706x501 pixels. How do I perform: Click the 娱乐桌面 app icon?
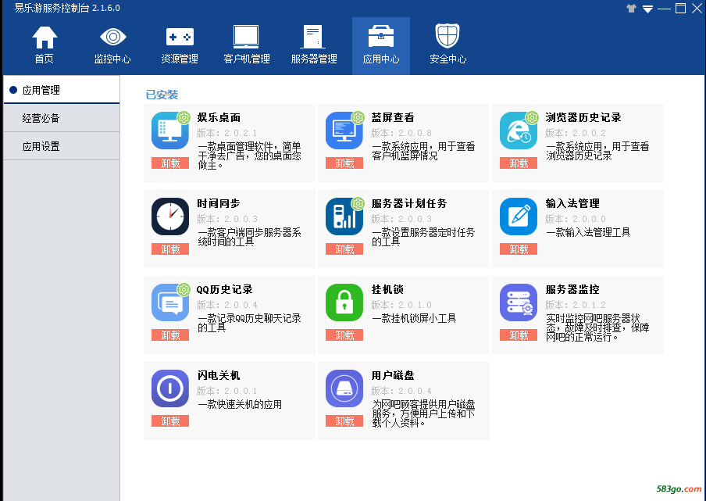coord(170,131)
